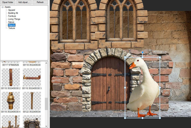Click the top-right resize handle of the goose
191x128 pixels.
tap(160, 57)
